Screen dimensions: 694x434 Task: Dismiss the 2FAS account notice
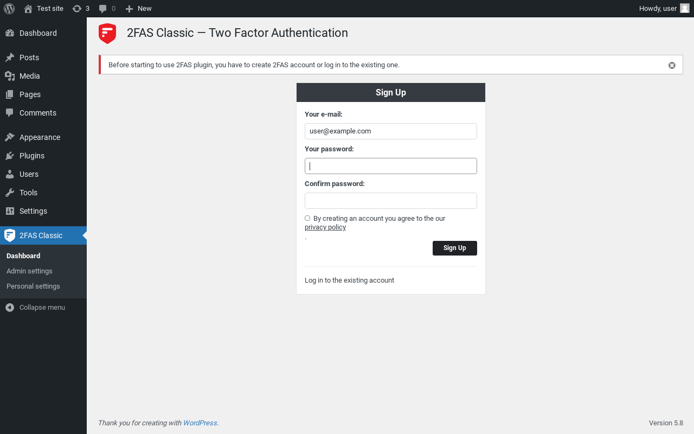coord(672,65)
